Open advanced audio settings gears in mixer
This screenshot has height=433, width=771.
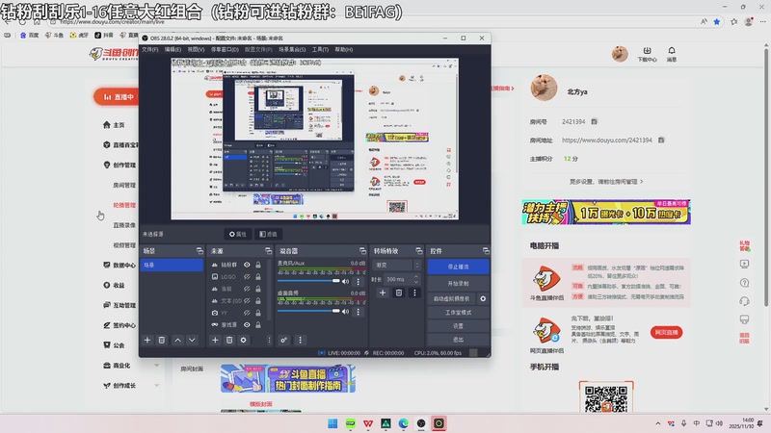[x=284, y=340]
